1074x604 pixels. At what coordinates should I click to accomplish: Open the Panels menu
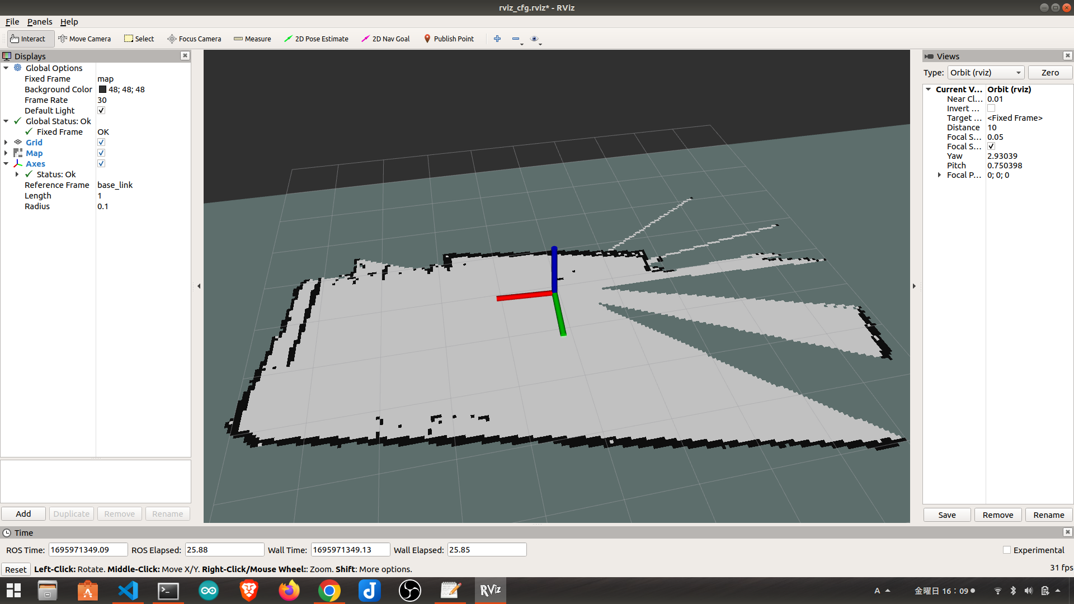(39, 22)
